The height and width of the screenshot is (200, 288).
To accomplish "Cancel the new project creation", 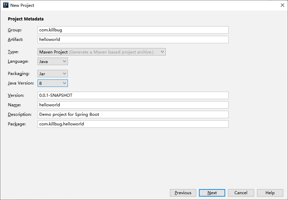I will coord(241,193).
